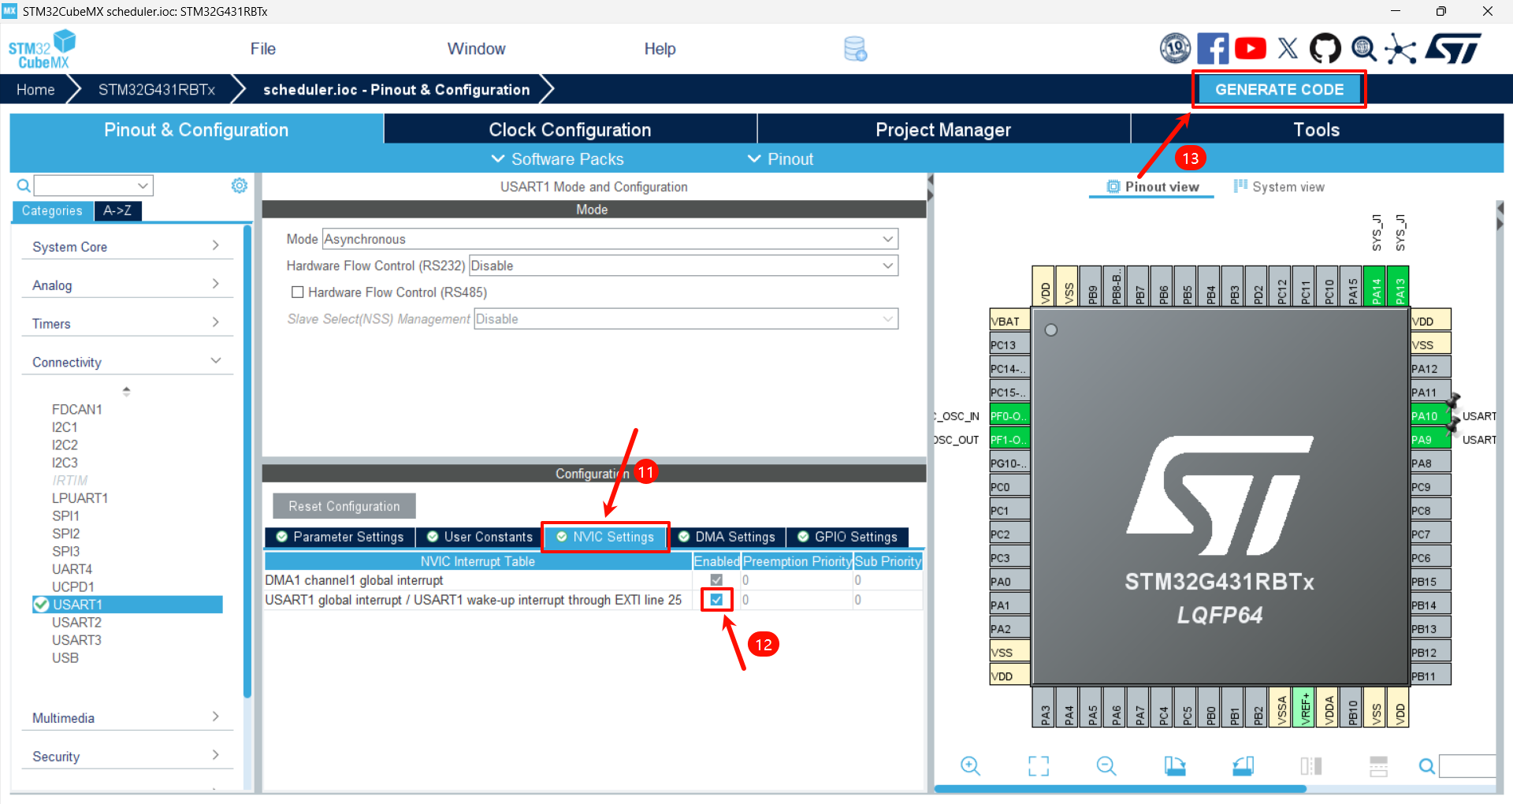Show the A->Z peripheral list

[117, 210]
